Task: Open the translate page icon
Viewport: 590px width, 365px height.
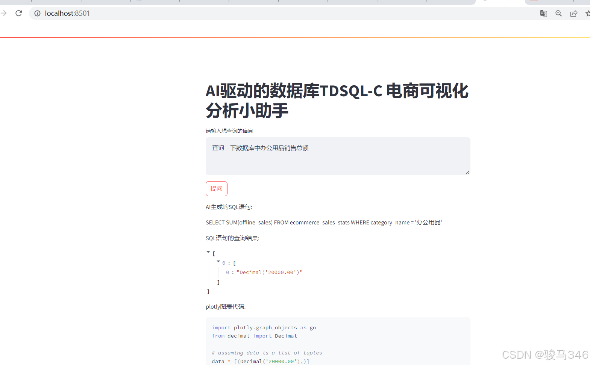Action: [543, 13]
